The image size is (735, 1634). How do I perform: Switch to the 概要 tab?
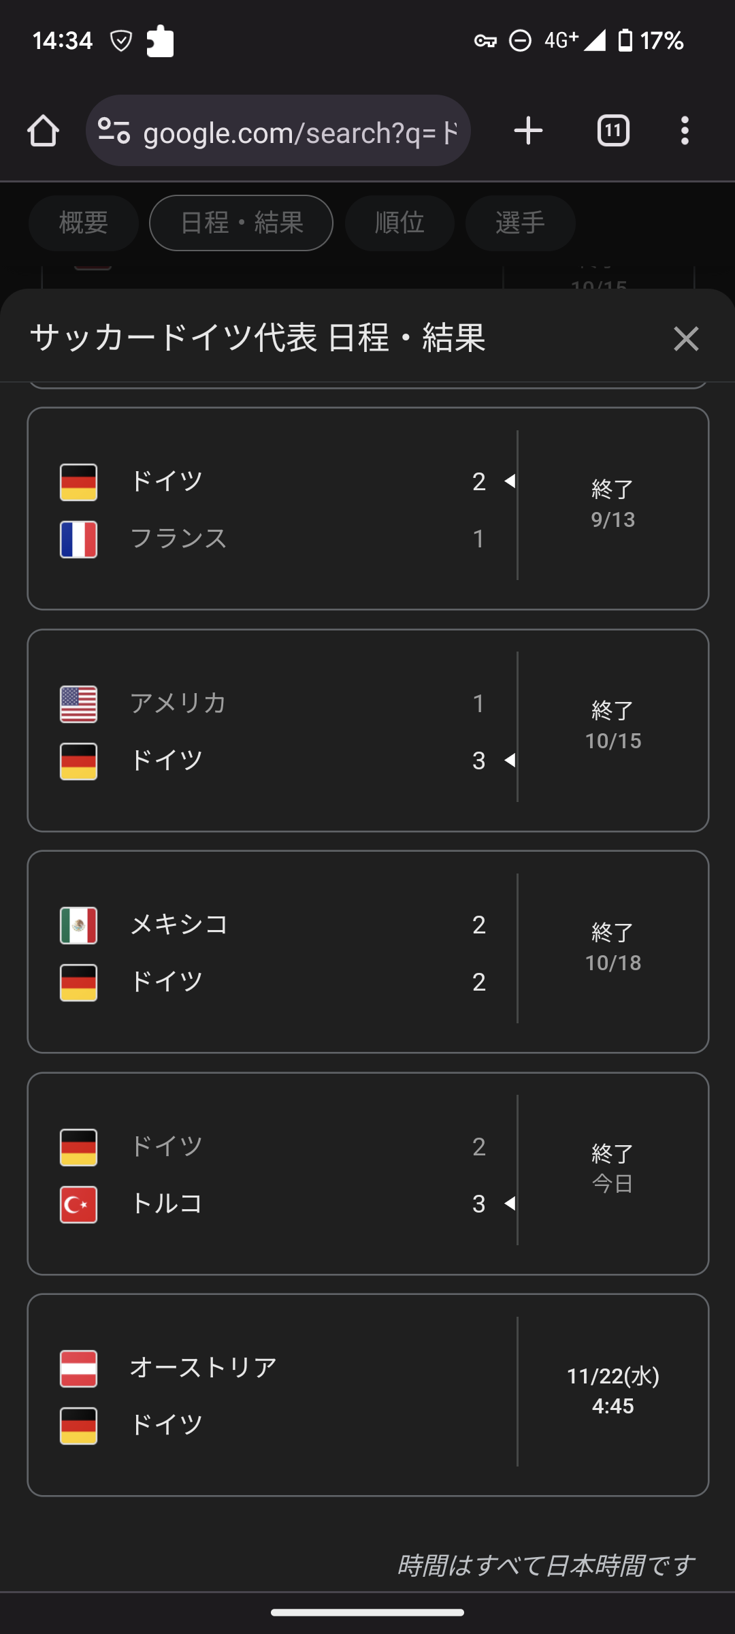84,223
